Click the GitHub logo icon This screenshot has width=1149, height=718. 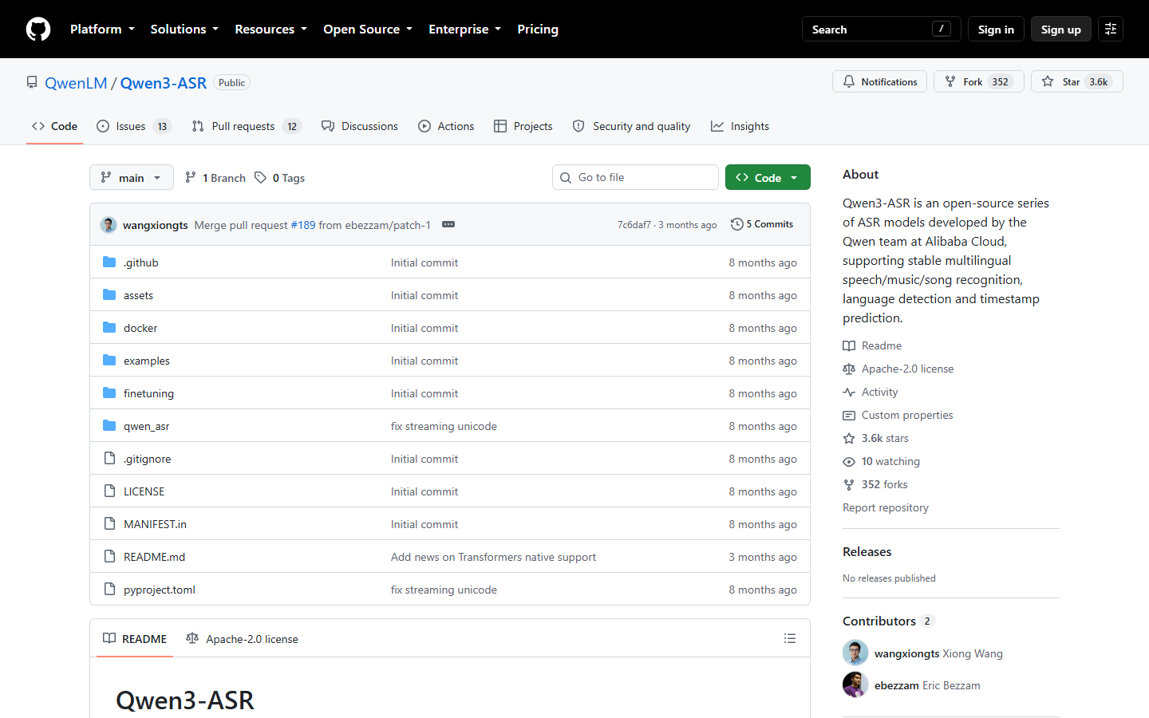(38, 30)
